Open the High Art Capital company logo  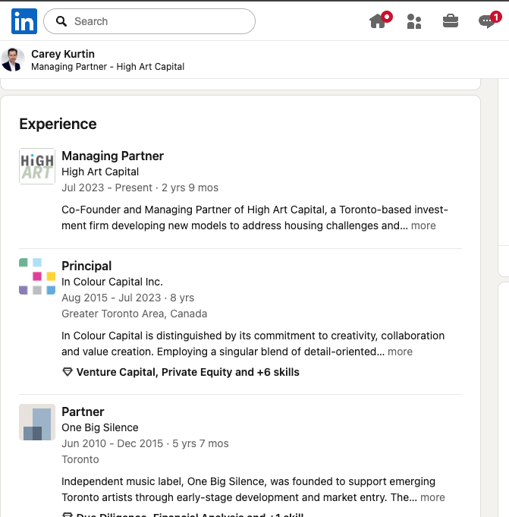37,166
